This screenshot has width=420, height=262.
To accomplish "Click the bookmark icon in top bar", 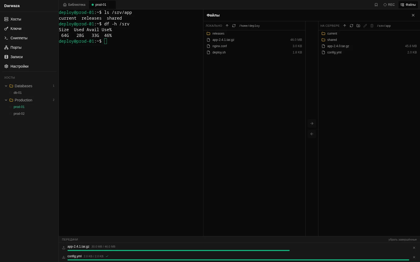I will tap(376, 5).
